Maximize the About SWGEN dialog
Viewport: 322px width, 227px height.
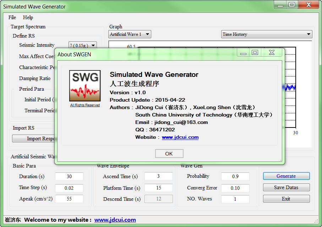click(x=255, y=53)
